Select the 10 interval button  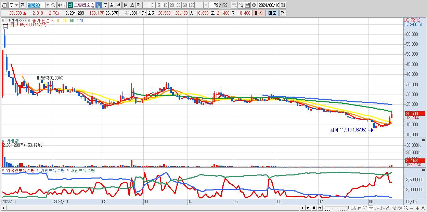click(x=165, y=5)
